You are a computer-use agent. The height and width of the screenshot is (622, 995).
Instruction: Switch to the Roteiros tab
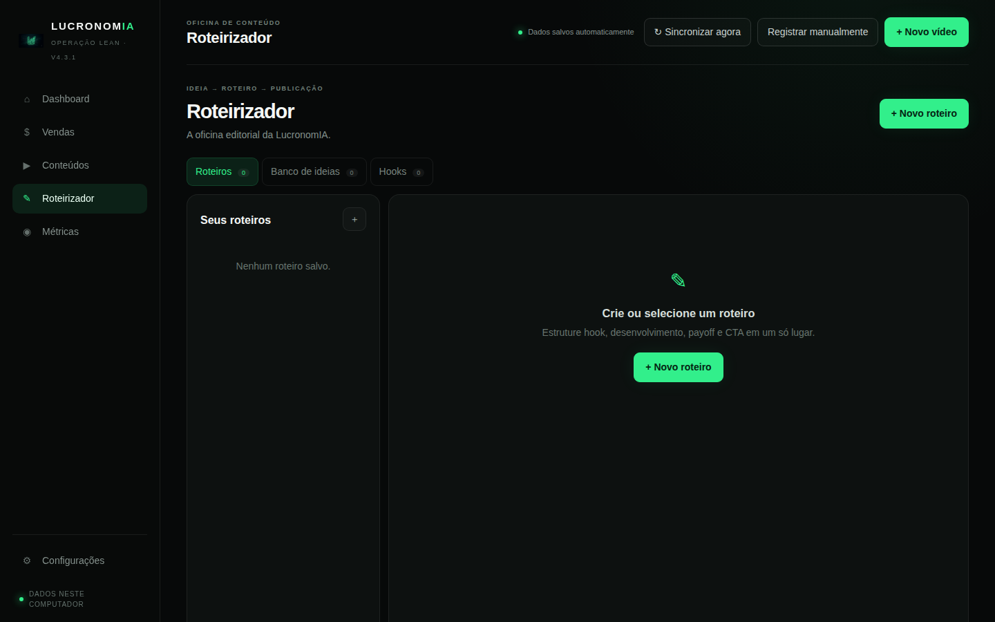click(222, 171)
